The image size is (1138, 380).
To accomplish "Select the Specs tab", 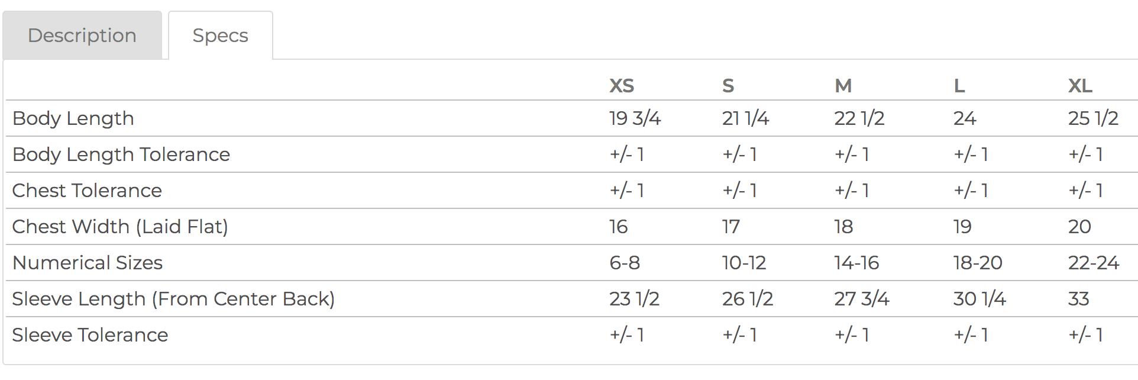I will coord(220,36).
